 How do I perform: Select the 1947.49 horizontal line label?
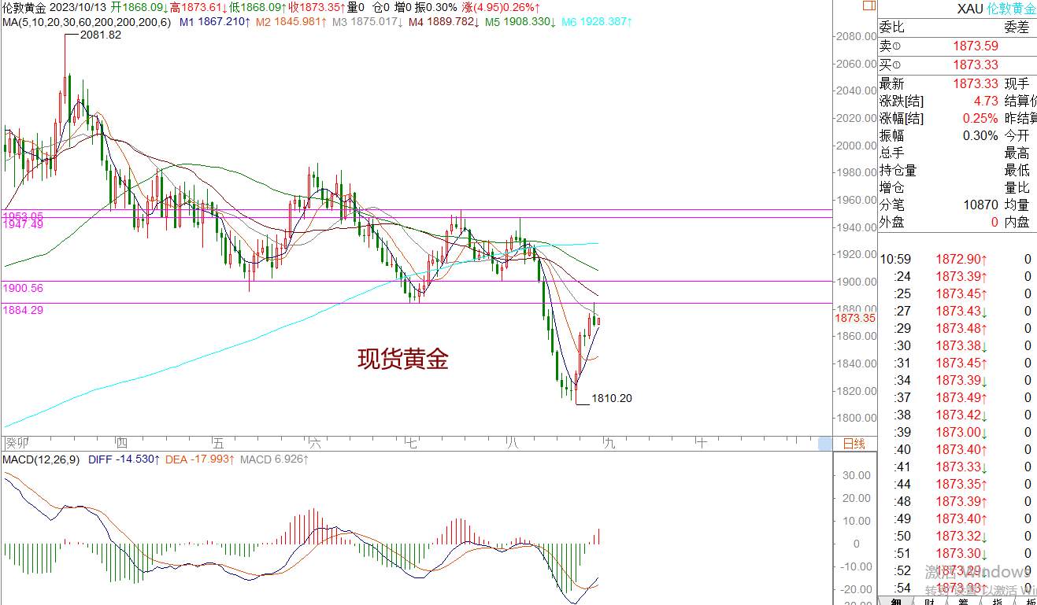24,224
